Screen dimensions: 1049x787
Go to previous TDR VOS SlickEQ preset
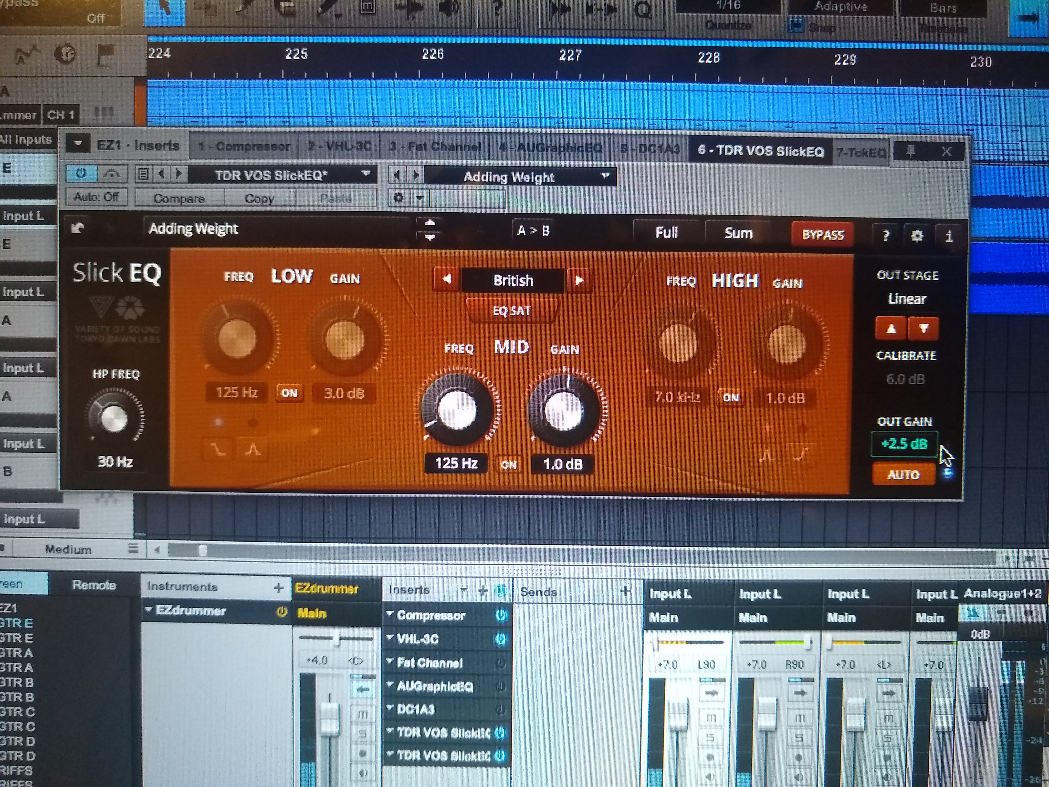click(162, 174)
